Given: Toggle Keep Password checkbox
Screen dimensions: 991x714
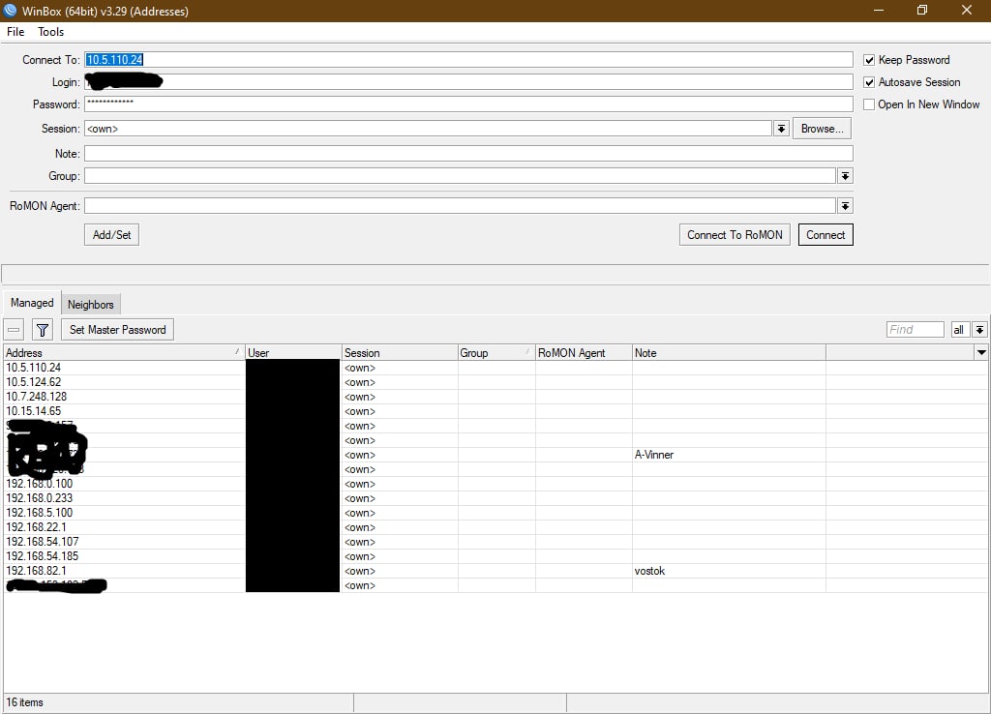Looking at the screenshot, I should (x=869, y=60).
